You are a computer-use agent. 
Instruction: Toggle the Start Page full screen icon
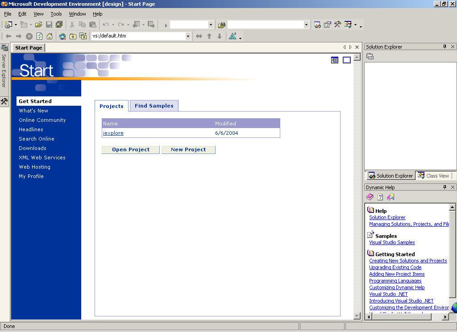click(347, 60)
